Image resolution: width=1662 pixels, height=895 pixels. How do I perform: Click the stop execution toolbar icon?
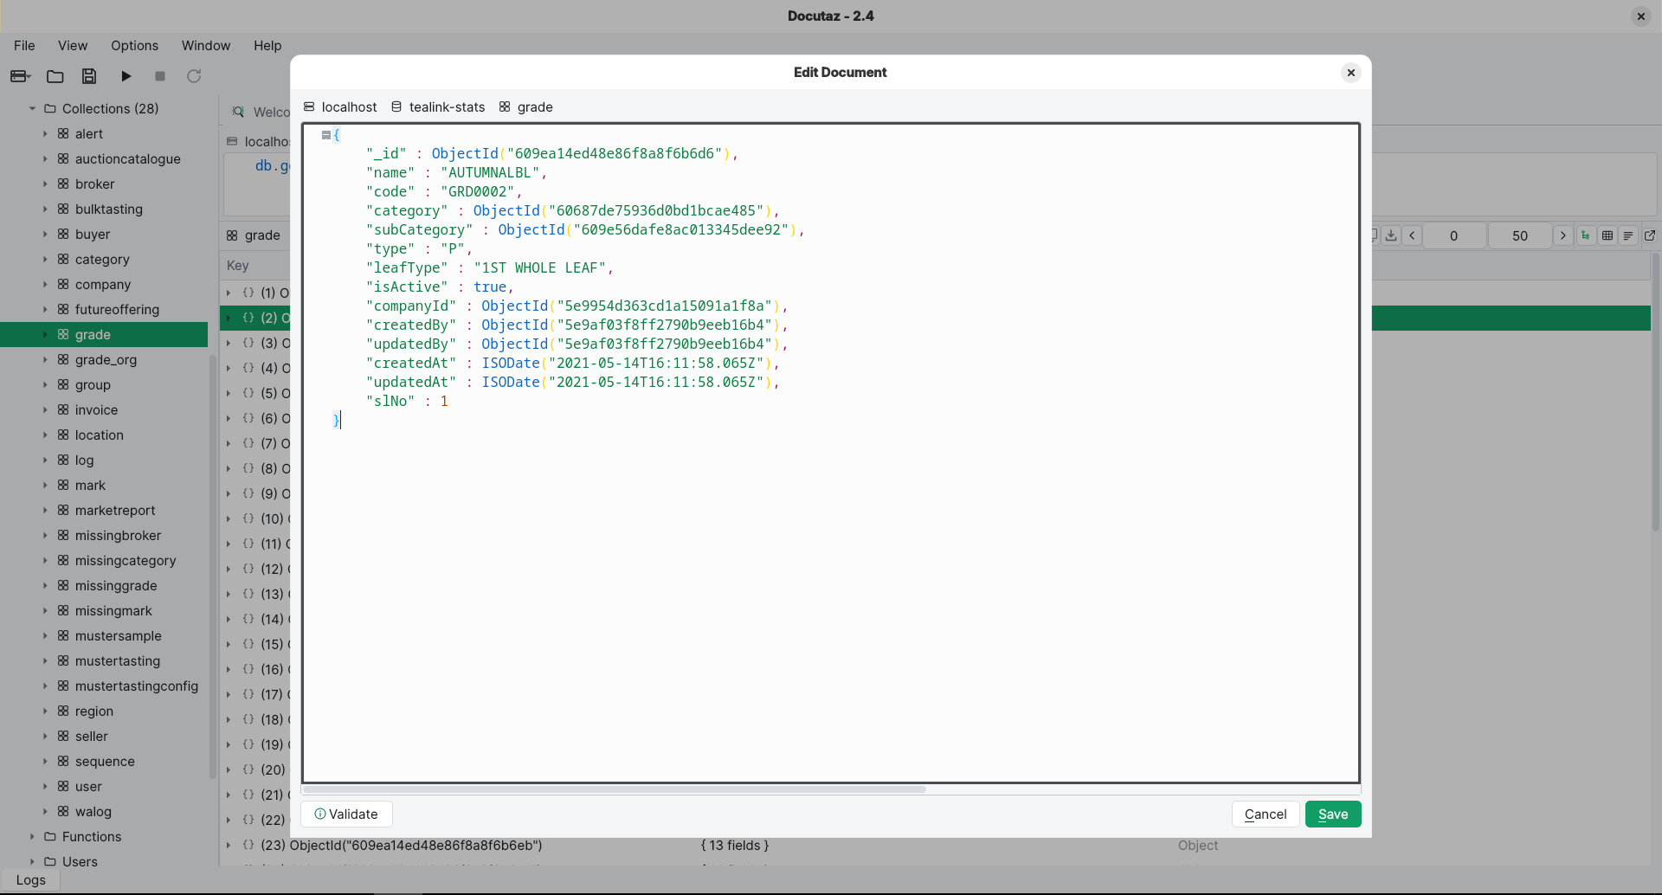pyautogui.click(x=160, y=76)
